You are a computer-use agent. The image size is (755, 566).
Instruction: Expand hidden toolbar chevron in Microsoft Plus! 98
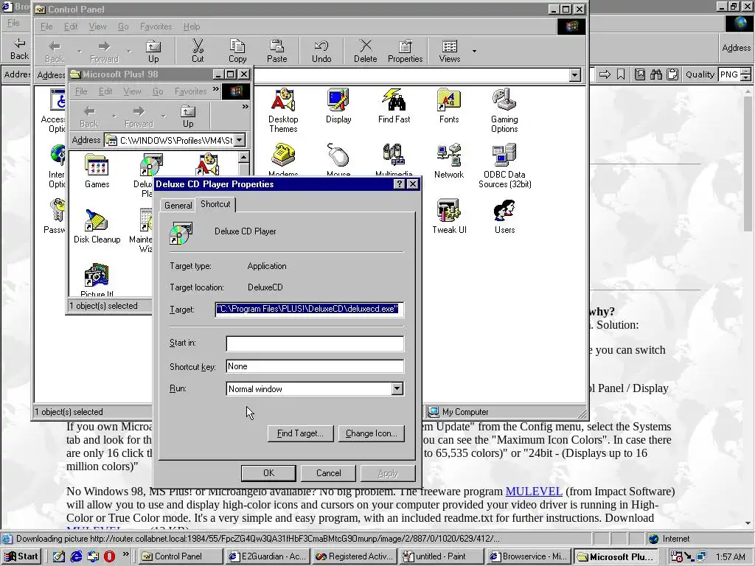coord(245,107)
